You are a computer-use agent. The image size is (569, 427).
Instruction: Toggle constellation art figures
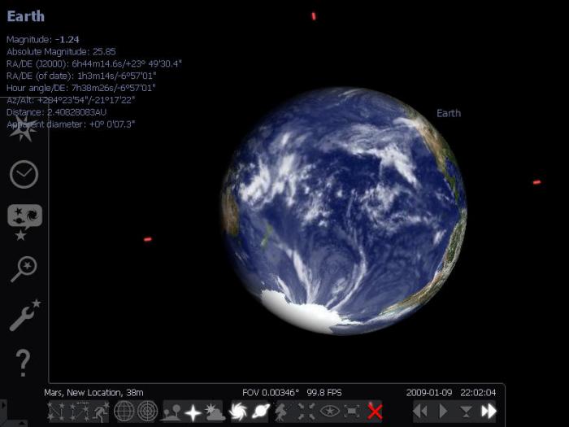tap(102, 412)
